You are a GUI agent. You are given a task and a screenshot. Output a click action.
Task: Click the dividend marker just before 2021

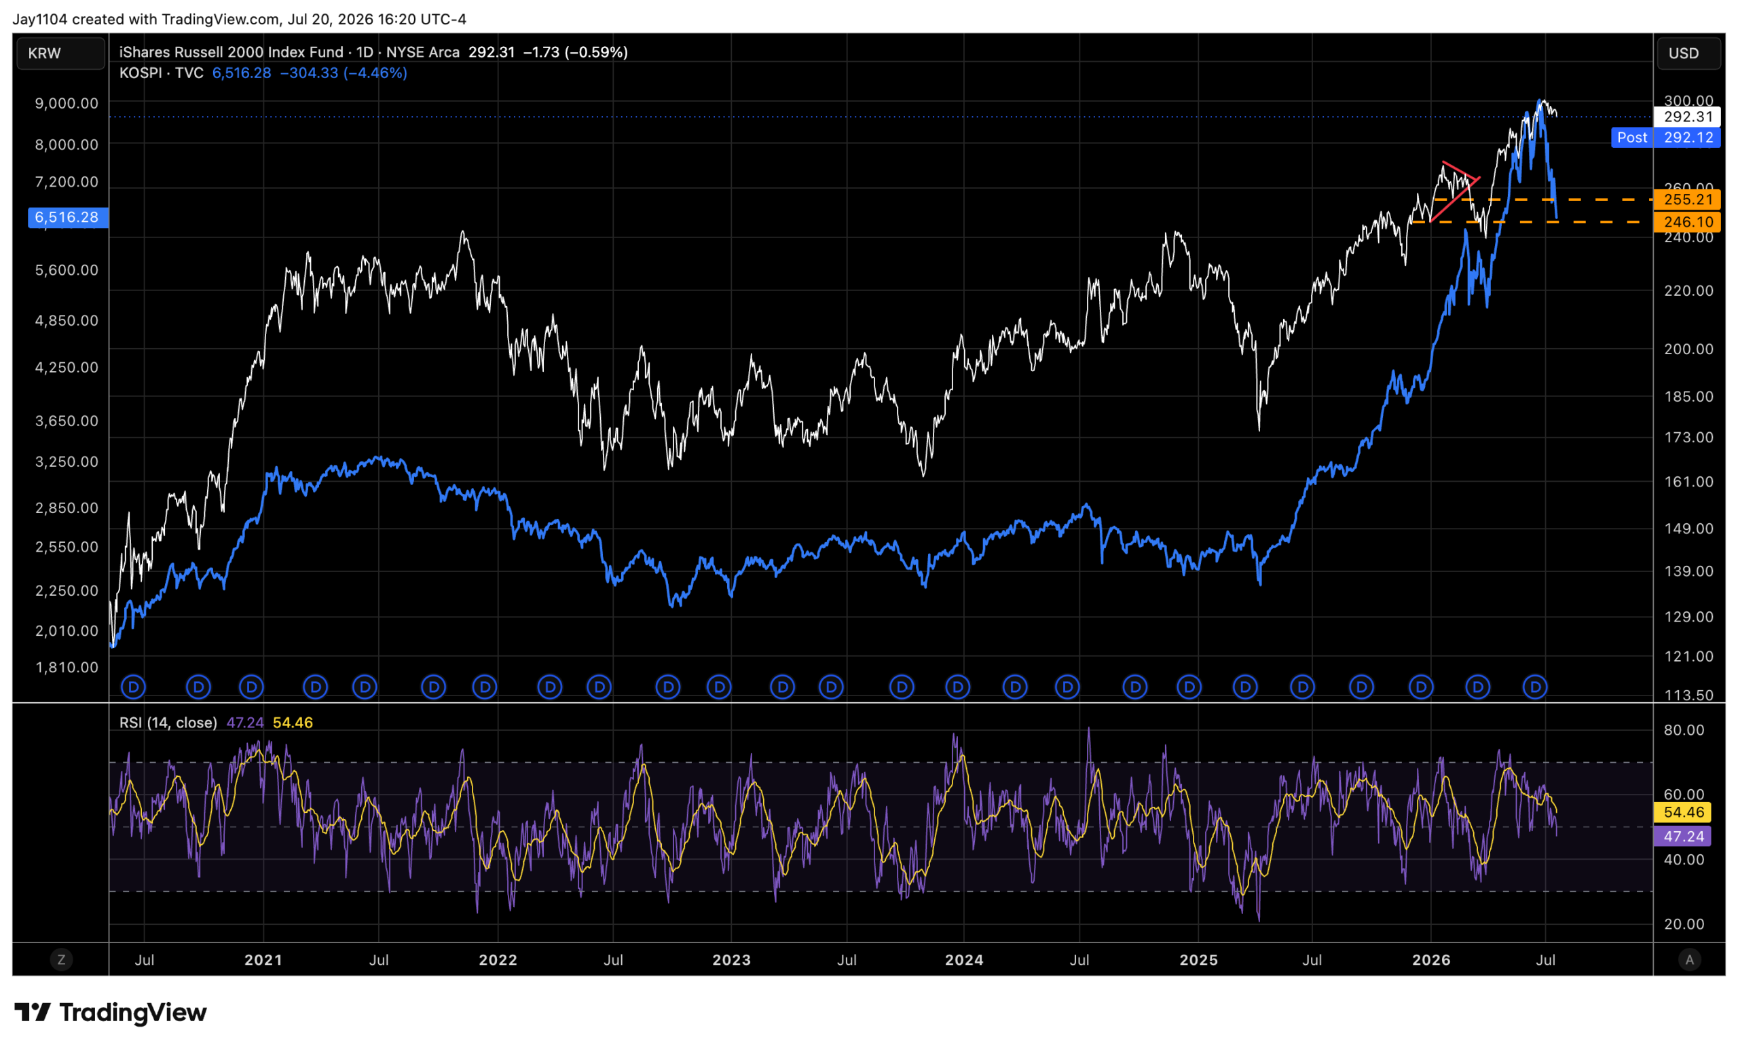point(251,687)
